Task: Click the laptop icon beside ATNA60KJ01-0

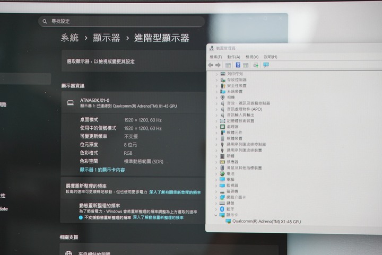Action: [71, 103]
